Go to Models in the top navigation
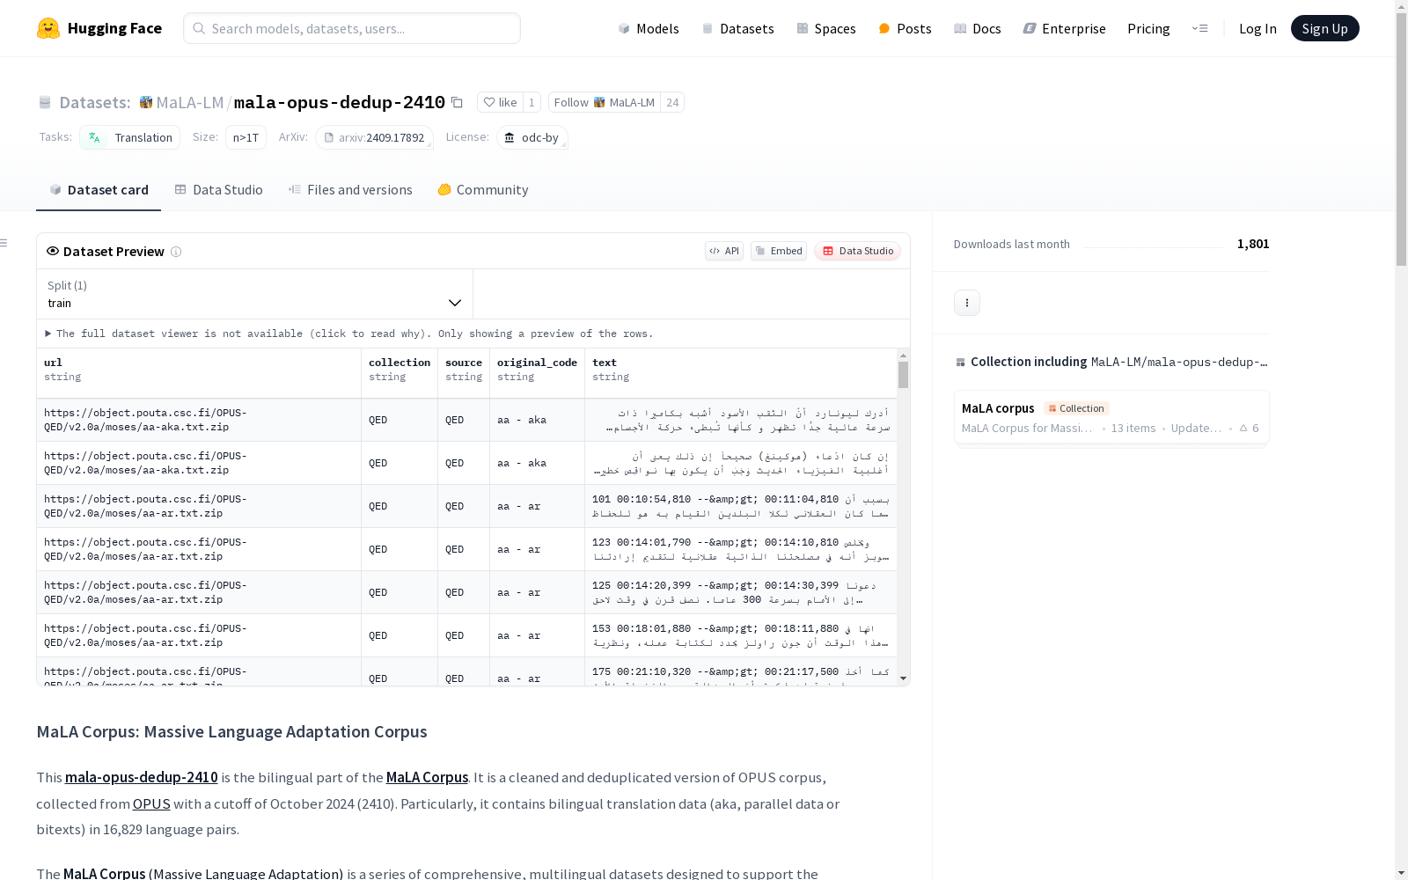This screenshot has width=1408, height=880. (x=649, y=28)
